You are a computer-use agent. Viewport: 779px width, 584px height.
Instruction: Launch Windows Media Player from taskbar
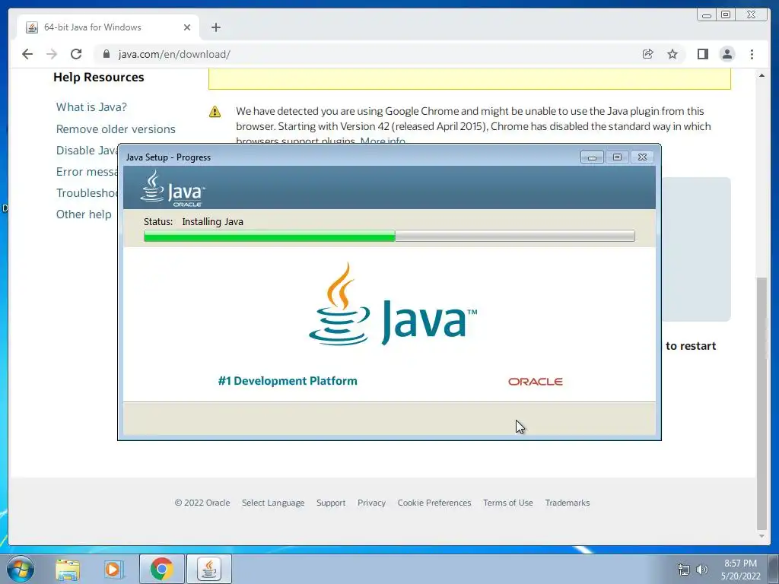point(113,569)
